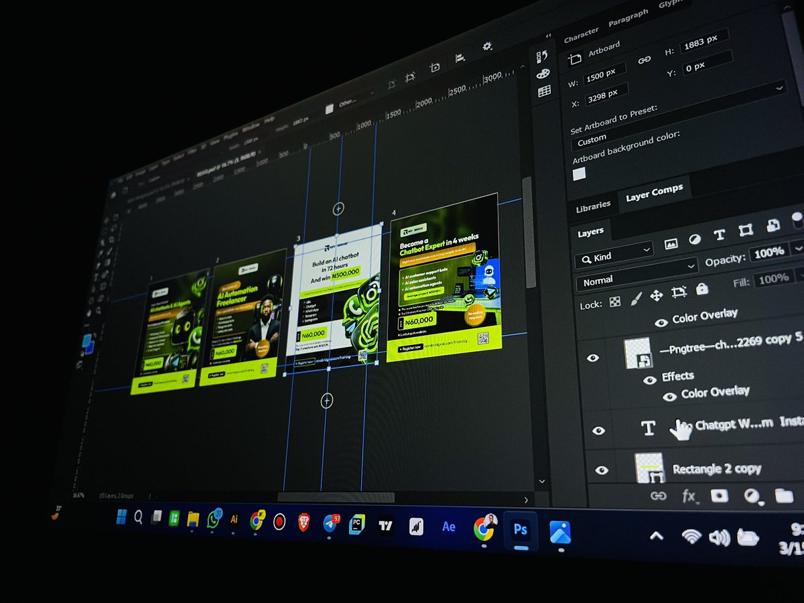804x603 pixels.
Task: Open the collapsed Swatches grid panel icon
Action: (544, 90)
